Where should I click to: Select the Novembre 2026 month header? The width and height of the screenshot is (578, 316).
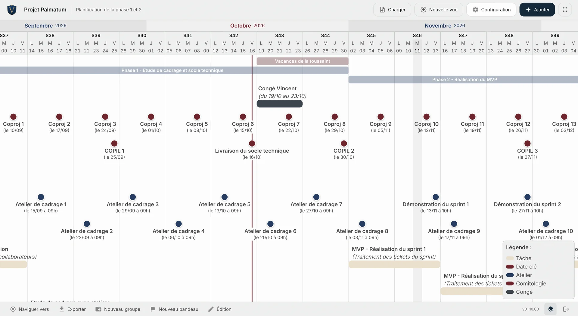pyautogui.click(x=445, y=26)
